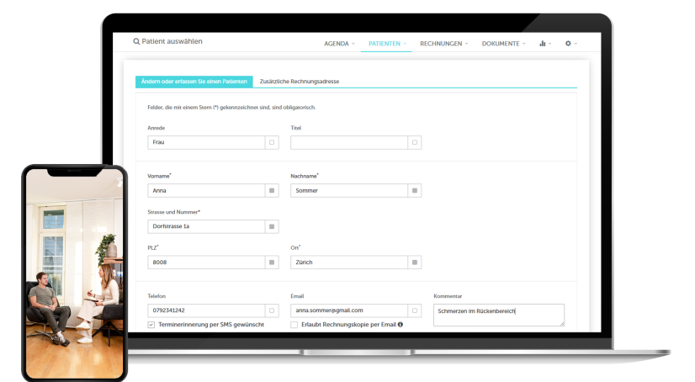Switch to the Zusätzliche Rechnungsadresse tab

[x=299, y=82]
